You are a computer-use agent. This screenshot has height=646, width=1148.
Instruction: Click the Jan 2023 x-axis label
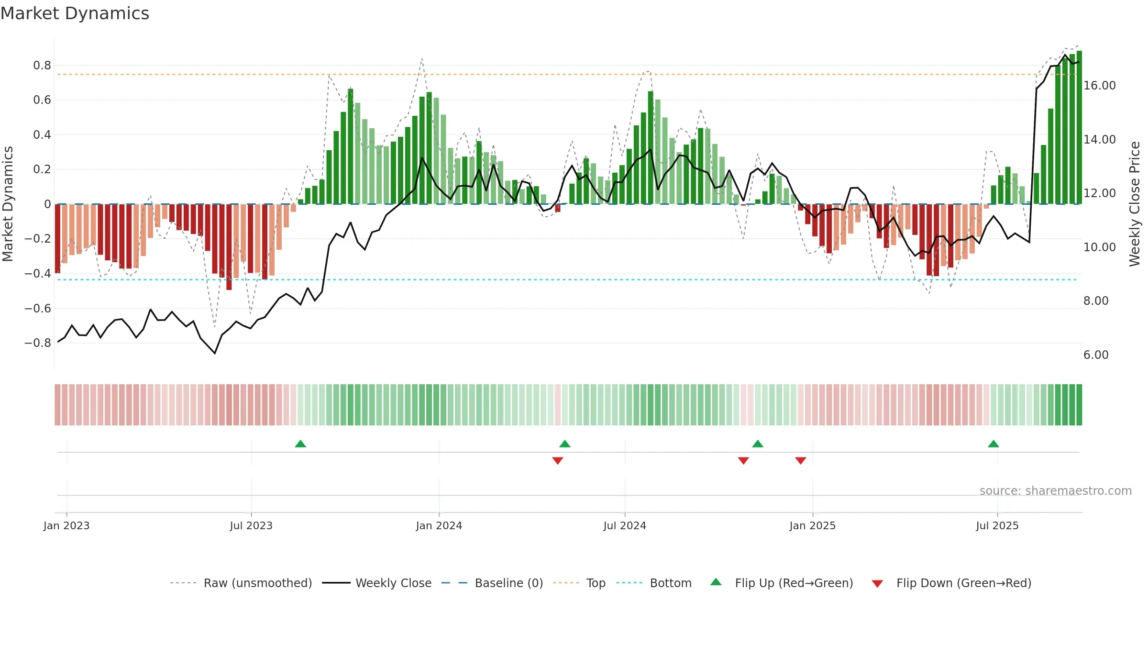(66, 525)
